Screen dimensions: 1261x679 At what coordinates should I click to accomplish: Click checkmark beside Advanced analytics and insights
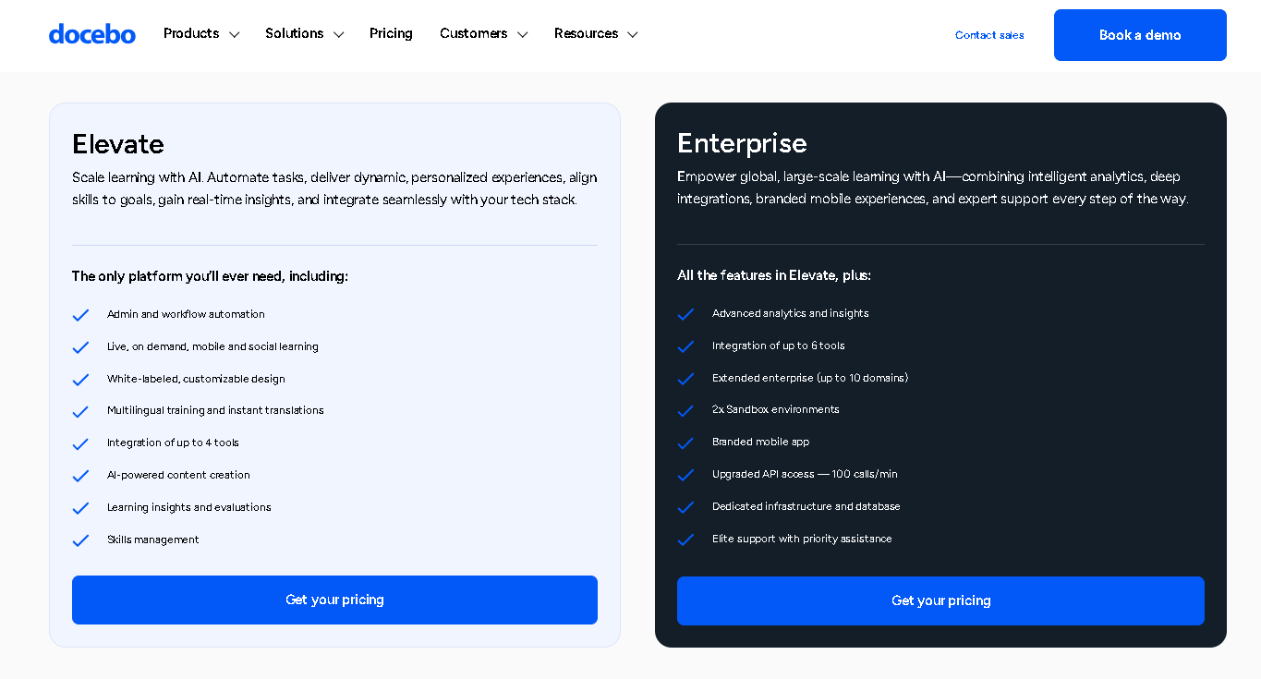point(685,314)
